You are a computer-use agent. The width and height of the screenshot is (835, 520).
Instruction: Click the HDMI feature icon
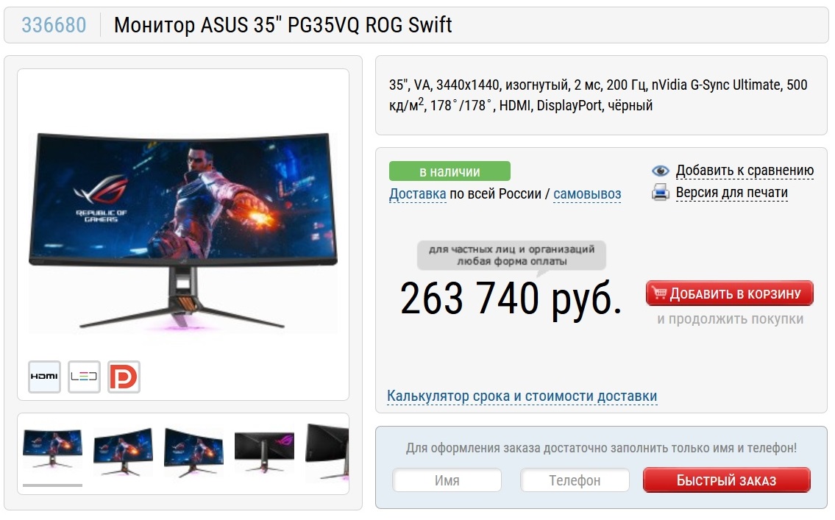pyautogui.click(x=44, y=377)
